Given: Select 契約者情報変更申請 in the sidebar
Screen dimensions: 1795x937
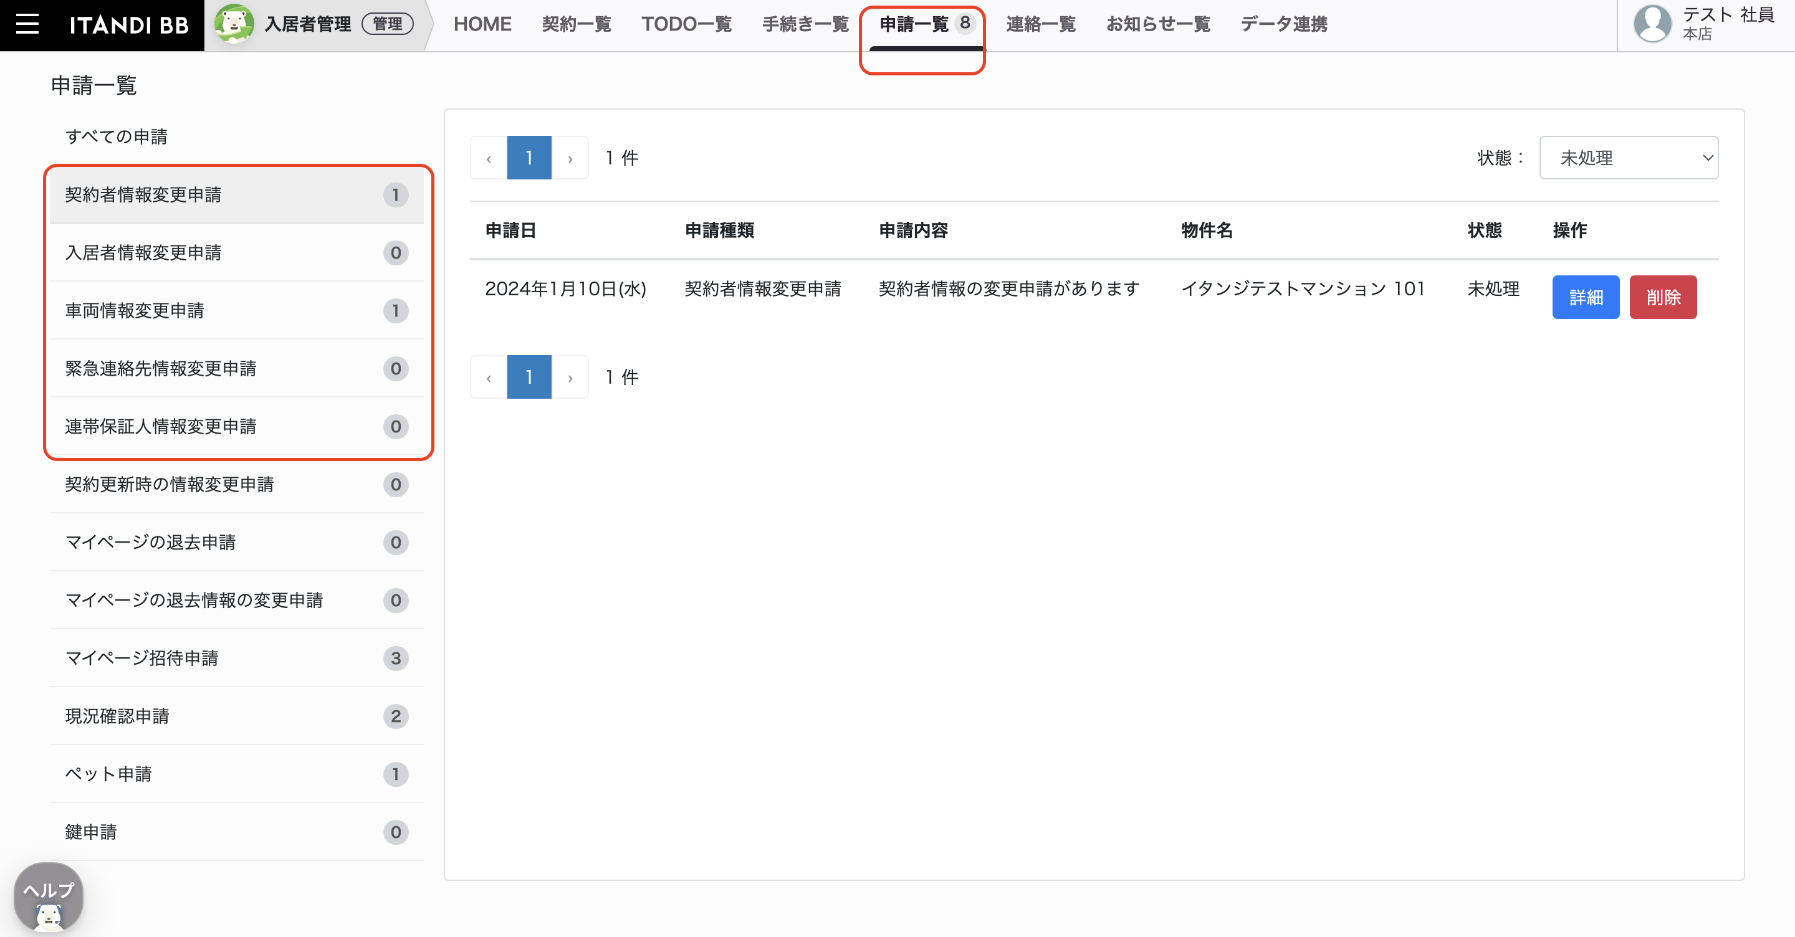Looking at the screenshot, I should click(237, 194).
